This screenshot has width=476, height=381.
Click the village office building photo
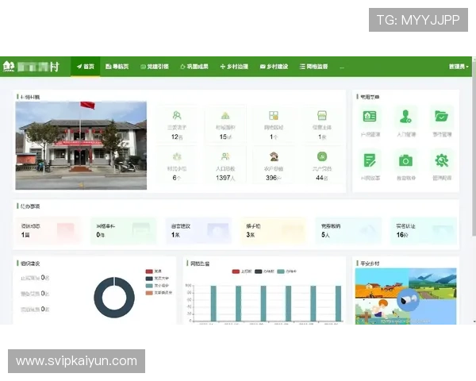click(x=81, y=145)
